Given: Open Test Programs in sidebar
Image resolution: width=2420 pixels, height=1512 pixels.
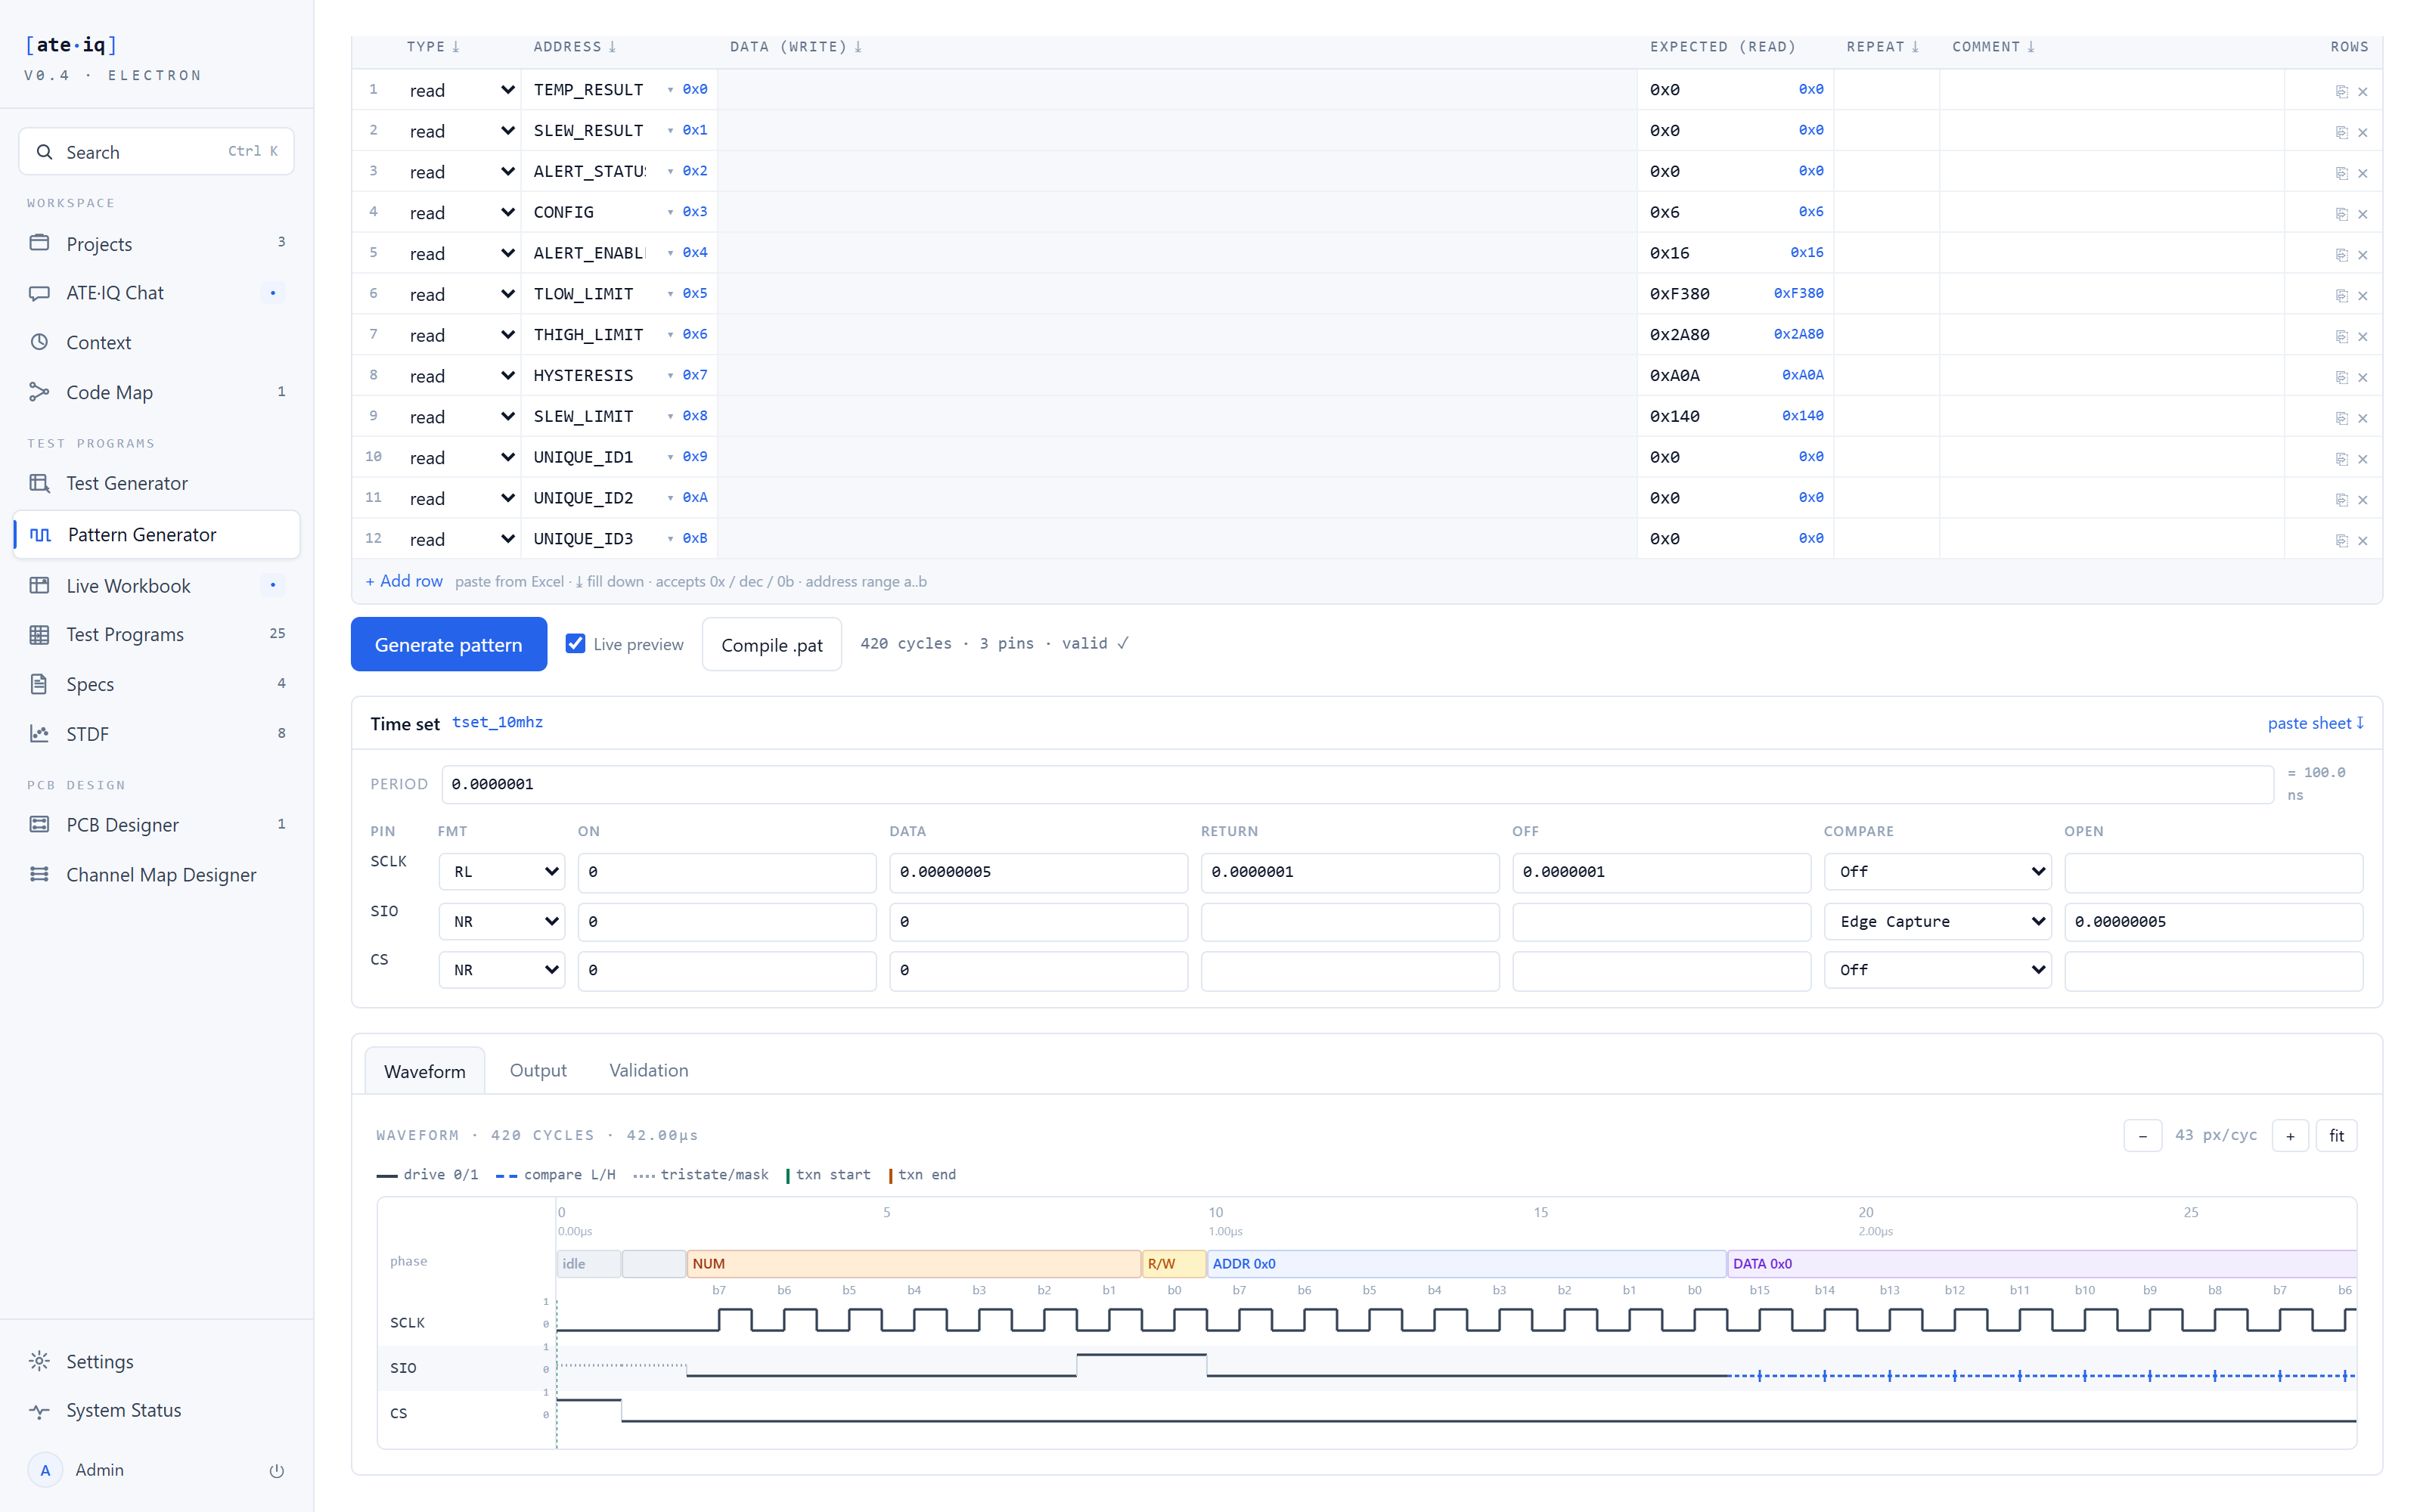Looking at the screenshot, I should (157, 634).
